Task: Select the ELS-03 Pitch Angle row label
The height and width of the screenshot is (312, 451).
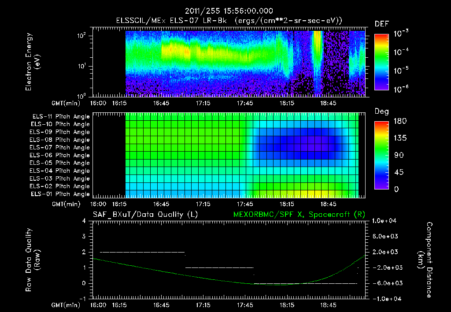Action: click(59, 178)
